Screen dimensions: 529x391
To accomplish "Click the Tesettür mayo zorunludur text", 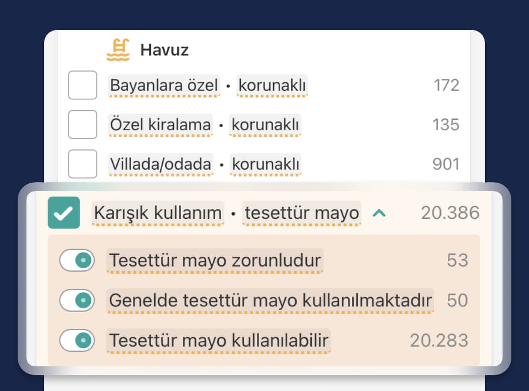I will click(x=215, y=261).
